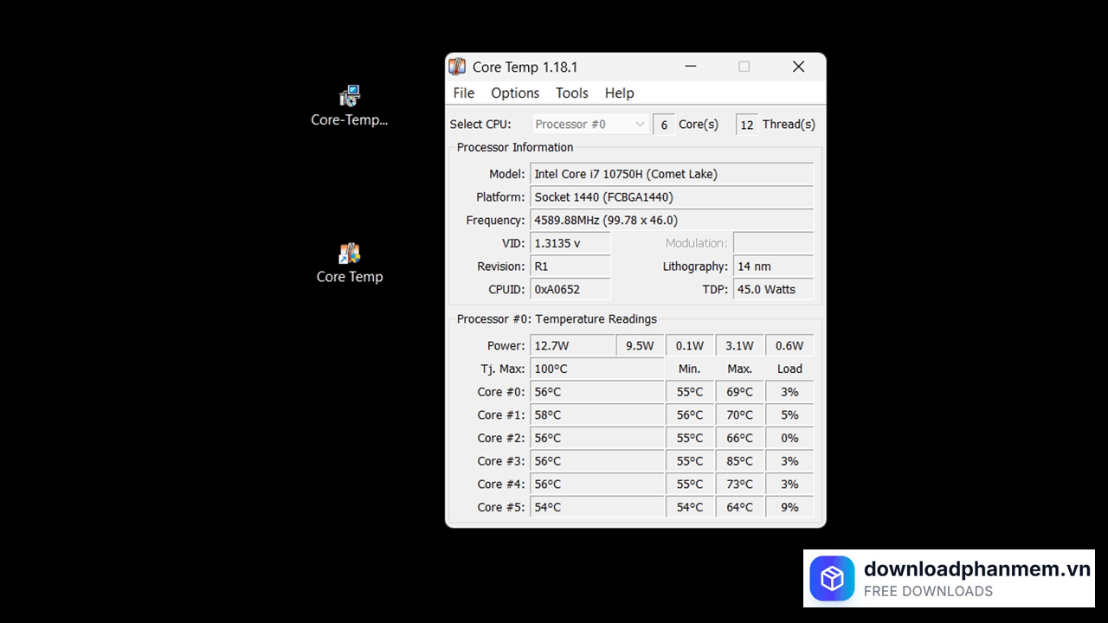This screenshot has height=623, width=1108.
Task: Click the Frequency value field
Action: coord(673,220)
